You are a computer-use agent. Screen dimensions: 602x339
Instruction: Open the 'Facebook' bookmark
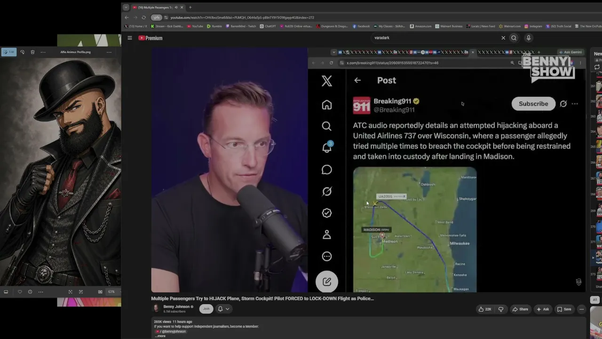361,26
